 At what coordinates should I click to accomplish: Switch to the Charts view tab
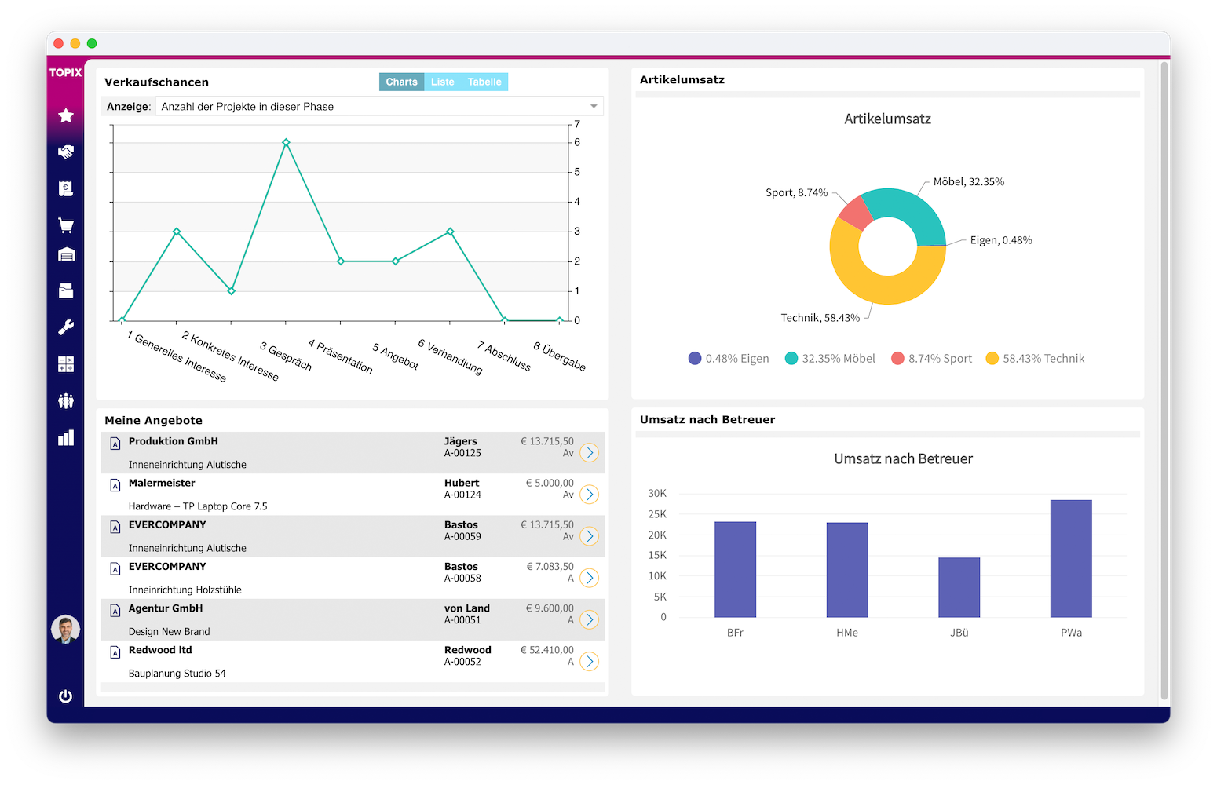[402, 82]
